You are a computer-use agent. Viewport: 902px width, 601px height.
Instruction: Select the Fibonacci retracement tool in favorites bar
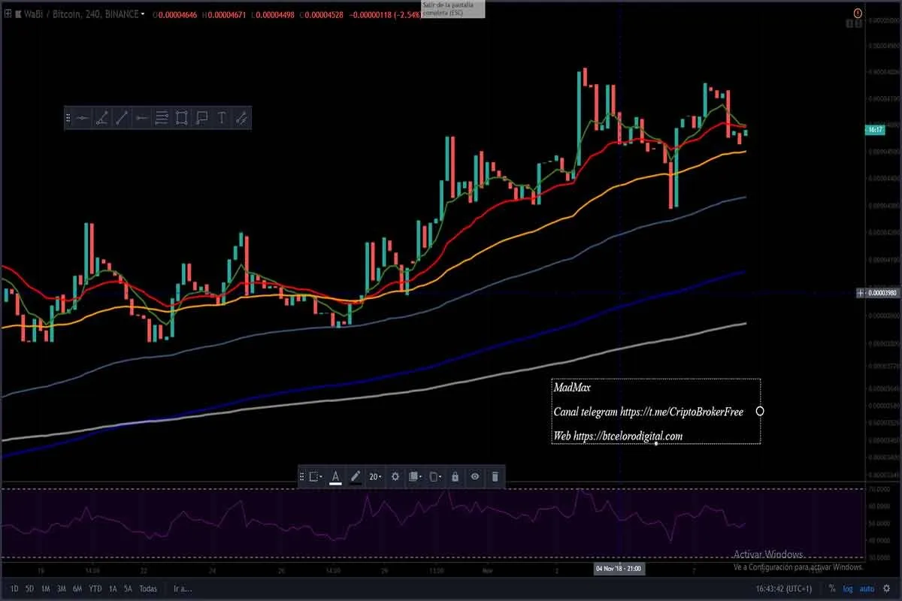tap(162, 118)
